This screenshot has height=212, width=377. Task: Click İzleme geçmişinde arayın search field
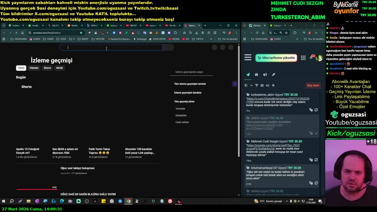[191, 72]
